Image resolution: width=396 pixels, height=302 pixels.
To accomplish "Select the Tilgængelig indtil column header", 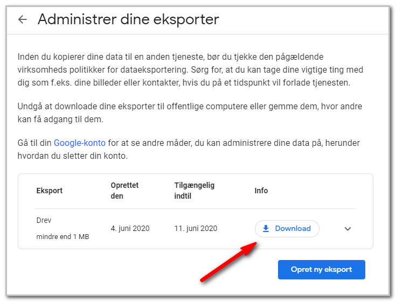I will (x=194, y=191).
